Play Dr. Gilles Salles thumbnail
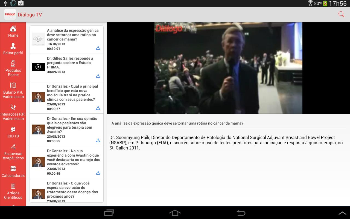Viewport: 350px width, 219px height. pyautogui.click(x=38, y=67)
